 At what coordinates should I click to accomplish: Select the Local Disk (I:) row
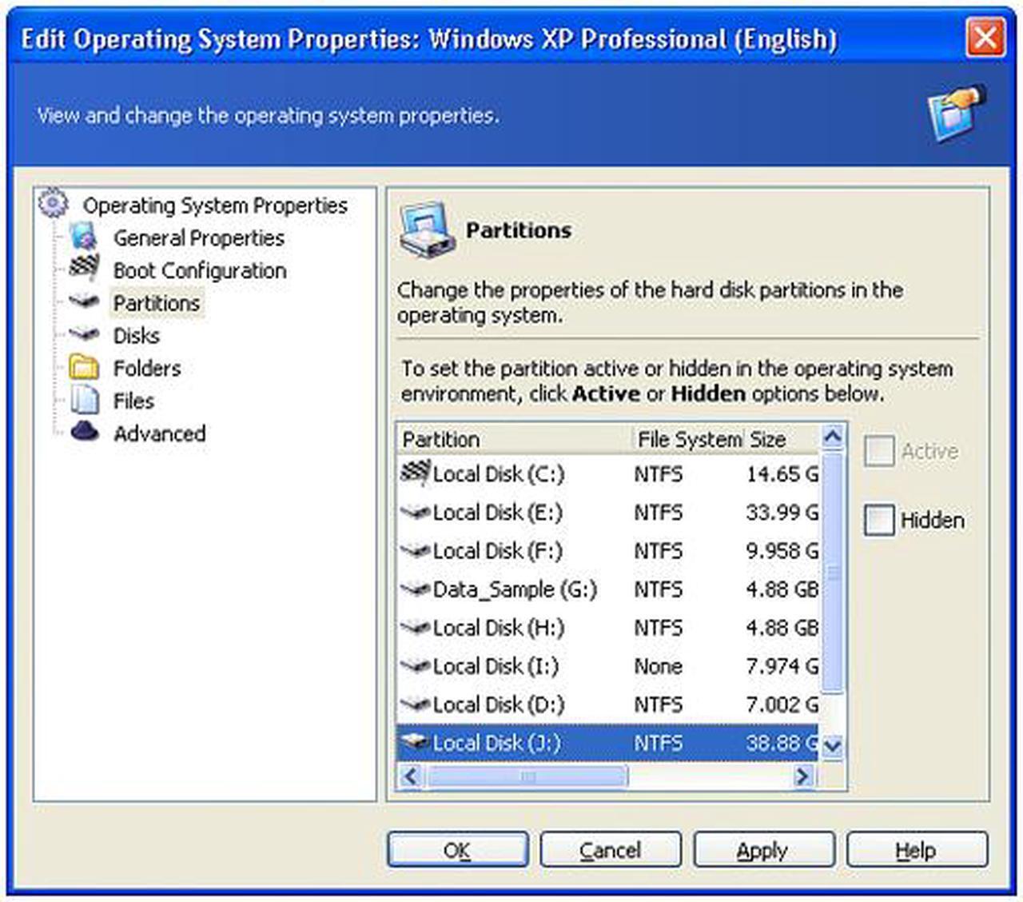(608, 666)
